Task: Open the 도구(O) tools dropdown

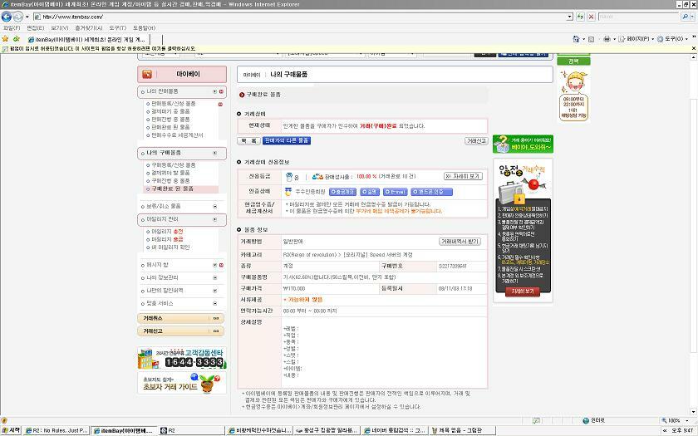Action: (x=672, y=39)
